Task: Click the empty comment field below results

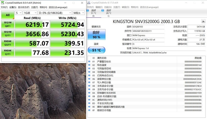Action: click(43, 59)
